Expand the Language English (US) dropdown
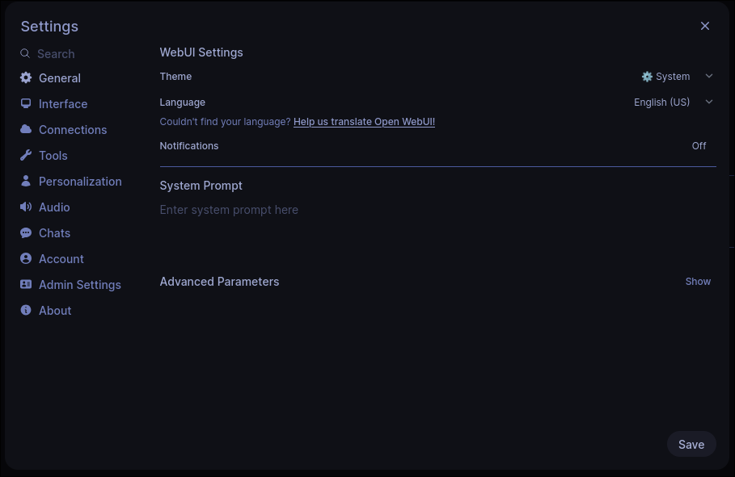Screen dimensions: 735x477 click(x=674, y=102)
